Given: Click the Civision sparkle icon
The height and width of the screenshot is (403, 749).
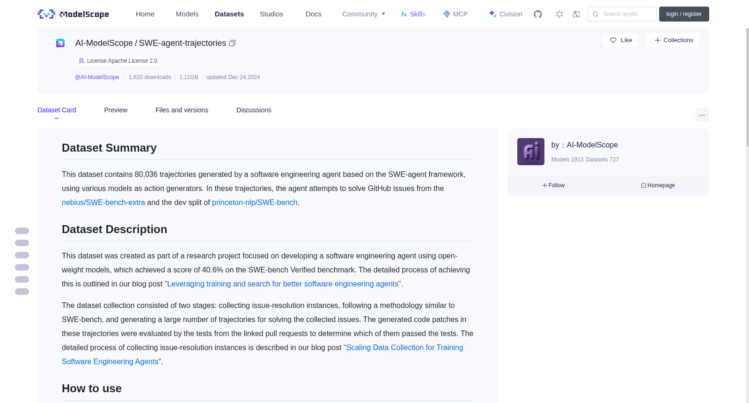Looking at the screenshot, I should pos(492,14).
